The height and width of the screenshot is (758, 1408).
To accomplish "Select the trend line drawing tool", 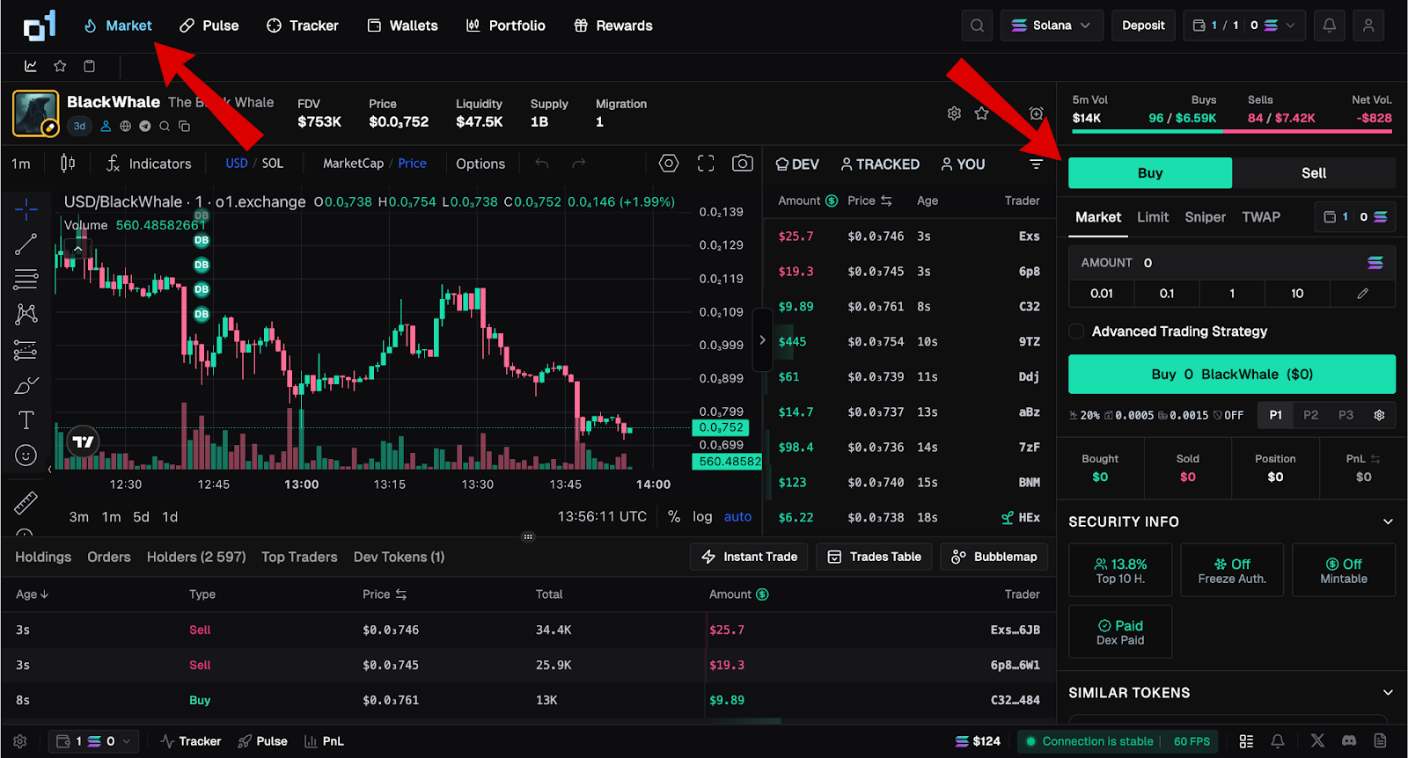I will [x=26, y=244].
